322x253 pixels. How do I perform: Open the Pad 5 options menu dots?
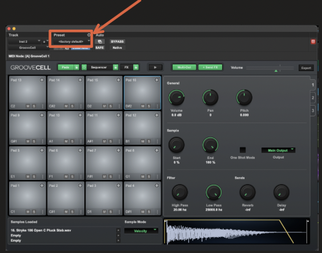(43, 177)
